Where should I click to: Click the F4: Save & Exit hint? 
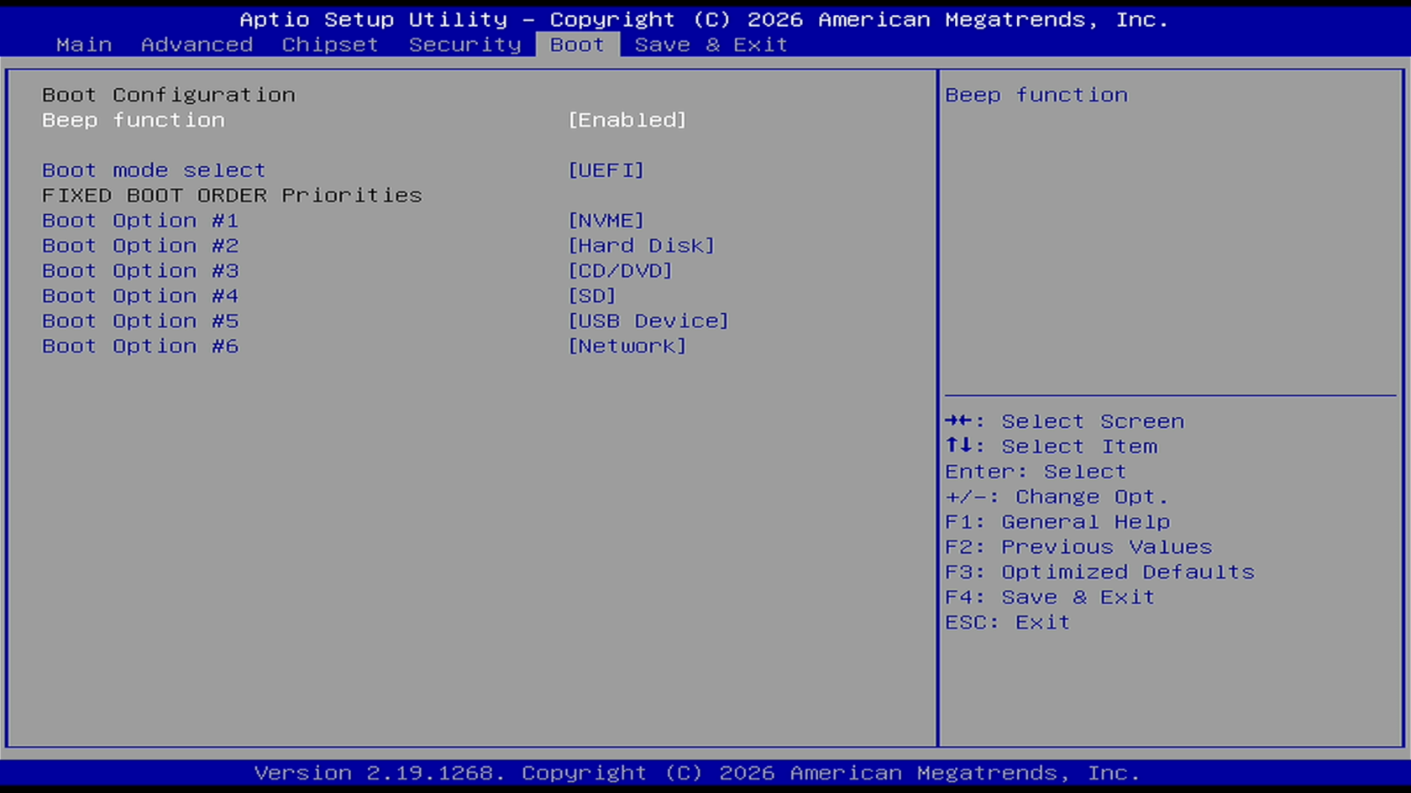(x=1050, y=597)
